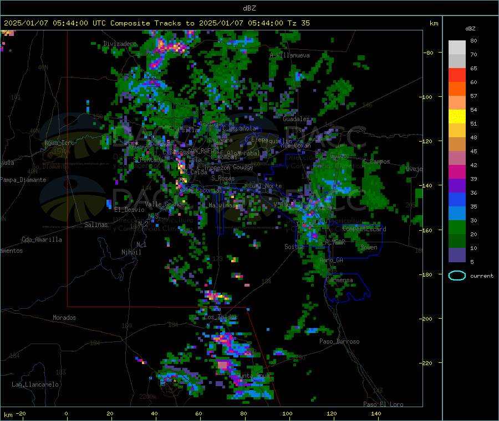Click the 'km' unit label at top right
Viewport: 499px width, 421px height.
pos(434,23)
